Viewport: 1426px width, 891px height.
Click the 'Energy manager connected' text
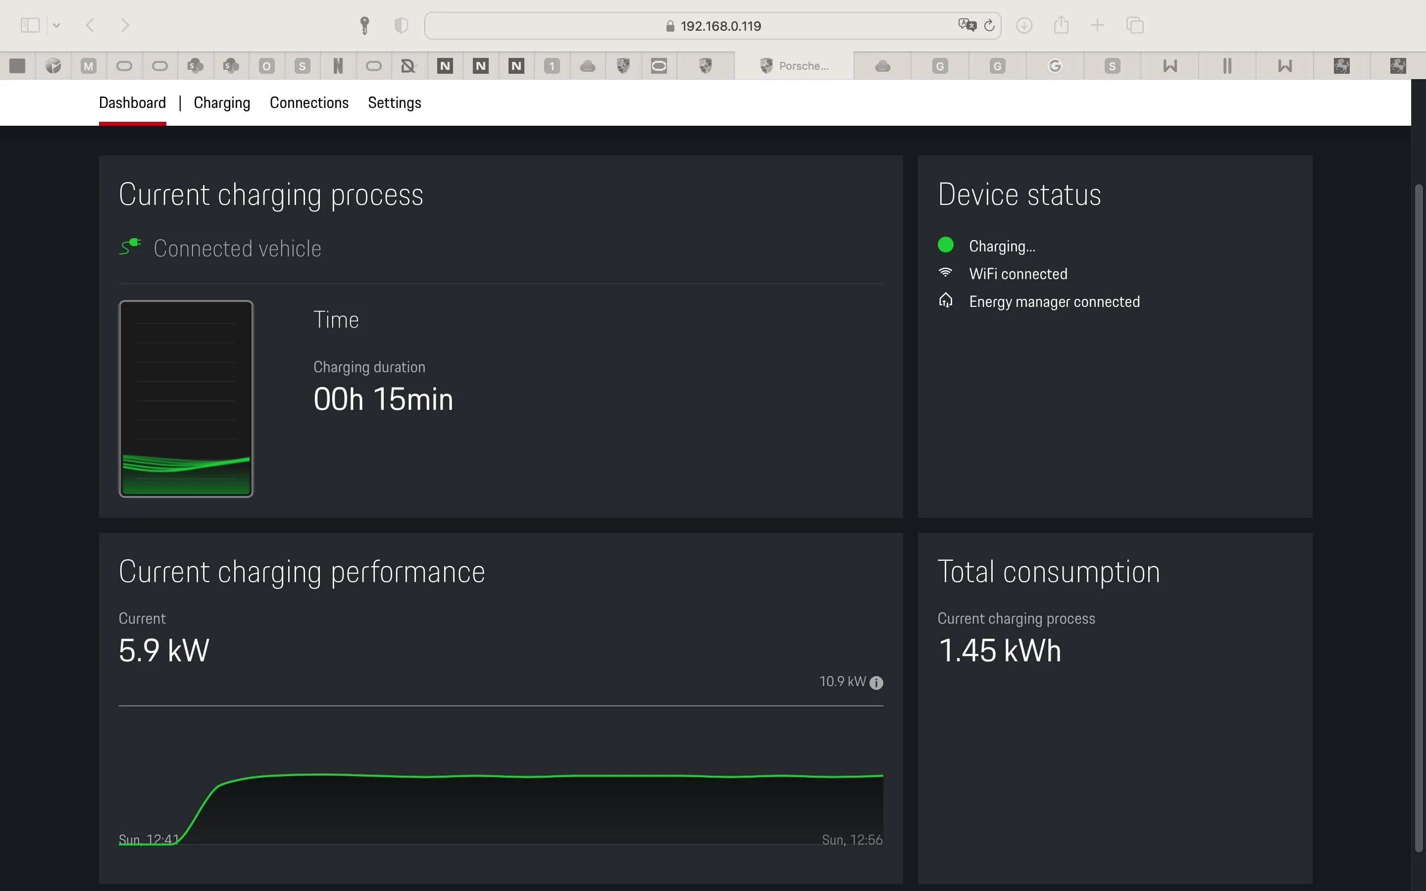1054,302
